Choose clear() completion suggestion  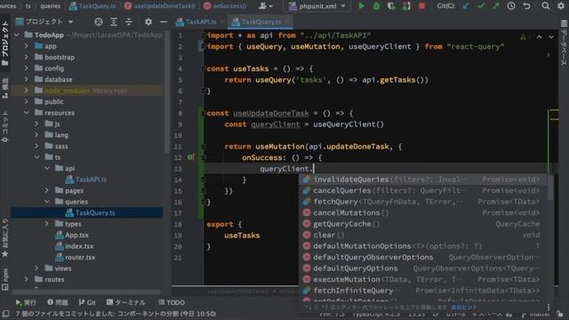pyautogui.click(x=423, y=235)
